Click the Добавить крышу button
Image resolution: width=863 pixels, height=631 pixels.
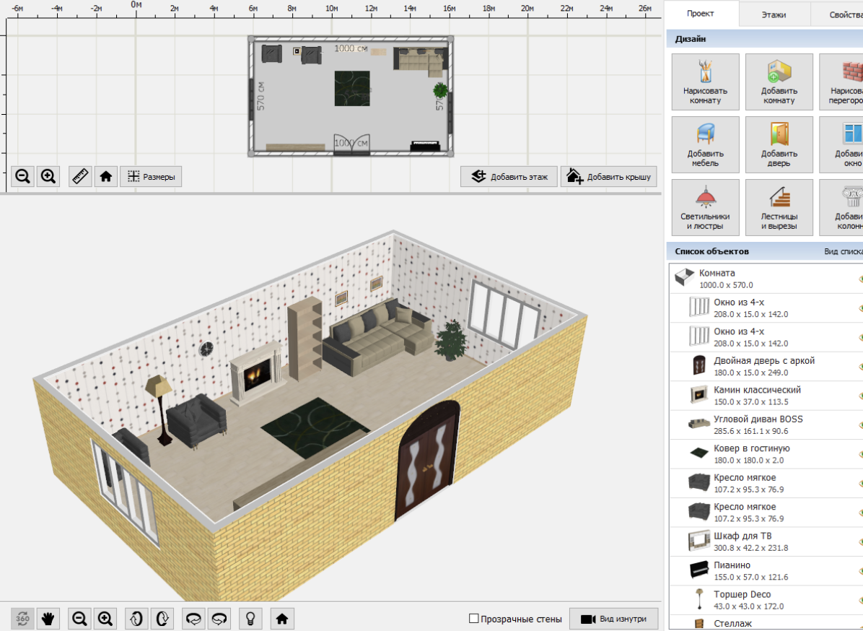[x=608, y=175]
